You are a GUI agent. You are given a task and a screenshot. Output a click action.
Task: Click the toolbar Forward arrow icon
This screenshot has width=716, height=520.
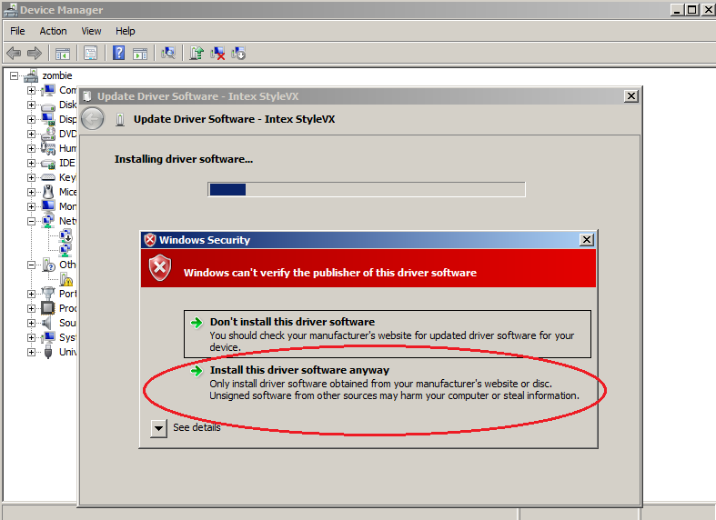pos(35,53)
